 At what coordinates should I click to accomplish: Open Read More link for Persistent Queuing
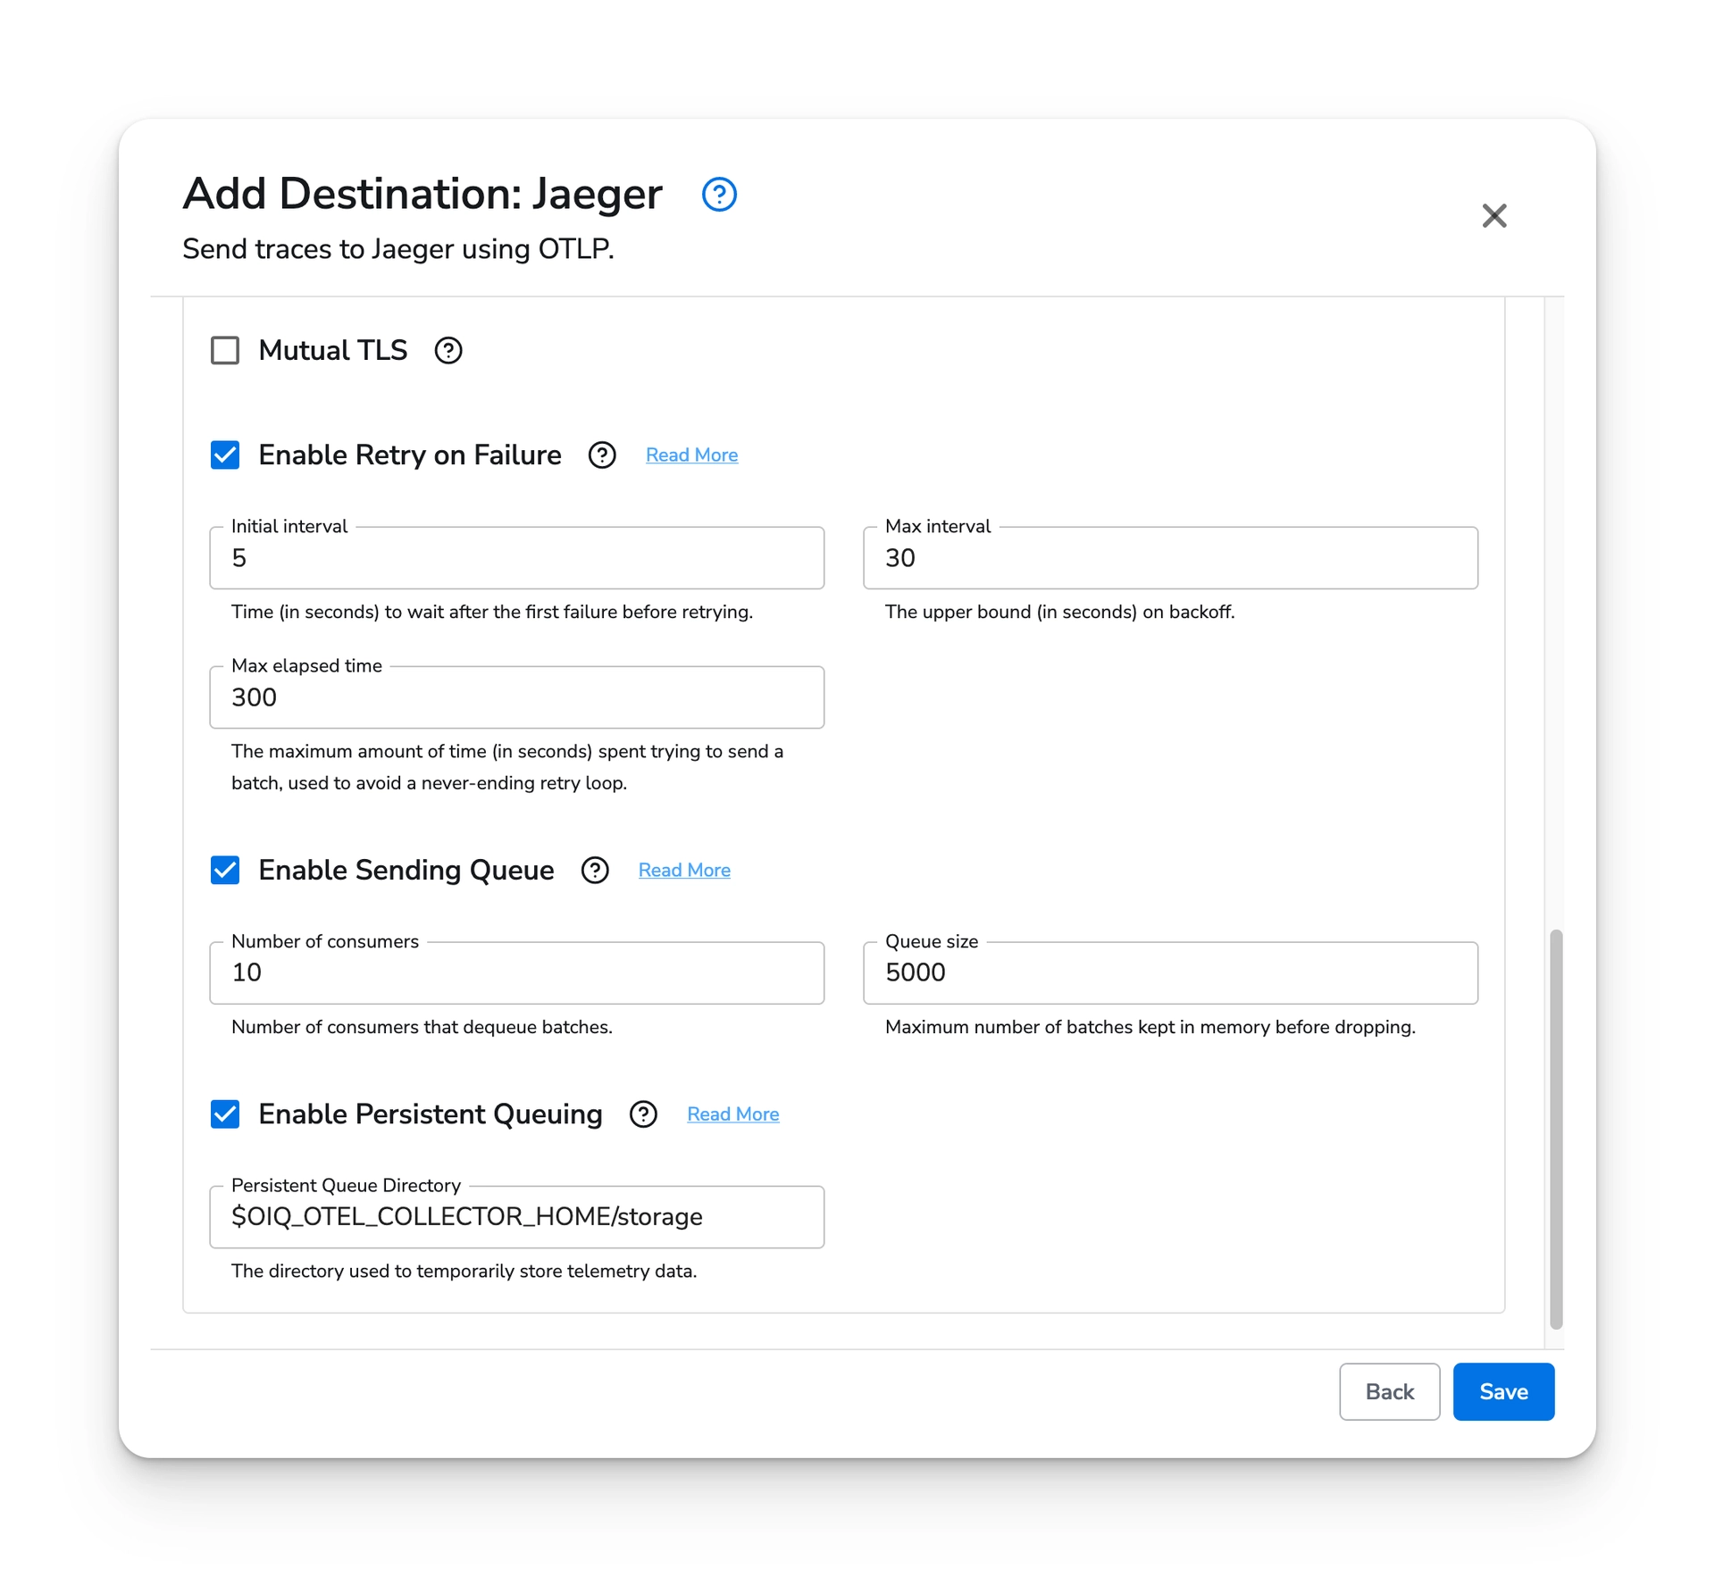point(732,1114)
